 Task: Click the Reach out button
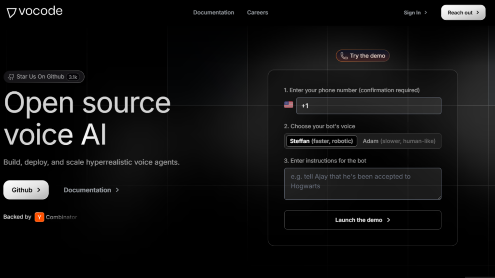[x=463, y=13]
